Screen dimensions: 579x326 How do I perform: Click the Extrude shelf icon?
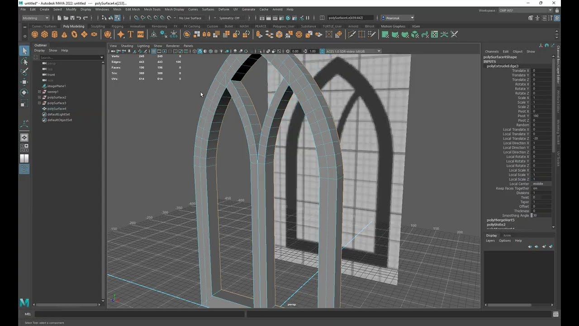(x=259, y=34)
